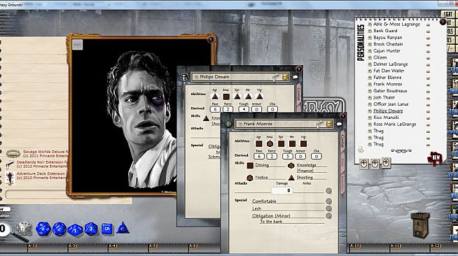Viewport: 458px width, 256px height.
Task: Click the F token on Frank Monroe's sheet
Action: [x=228, y=125]
